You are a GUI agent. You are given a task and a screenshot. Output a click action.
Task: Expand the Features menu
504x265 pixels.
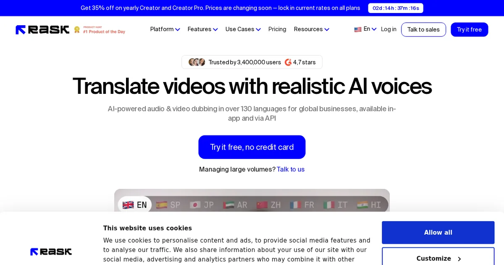pyautogui.click(x=203, y=29)
